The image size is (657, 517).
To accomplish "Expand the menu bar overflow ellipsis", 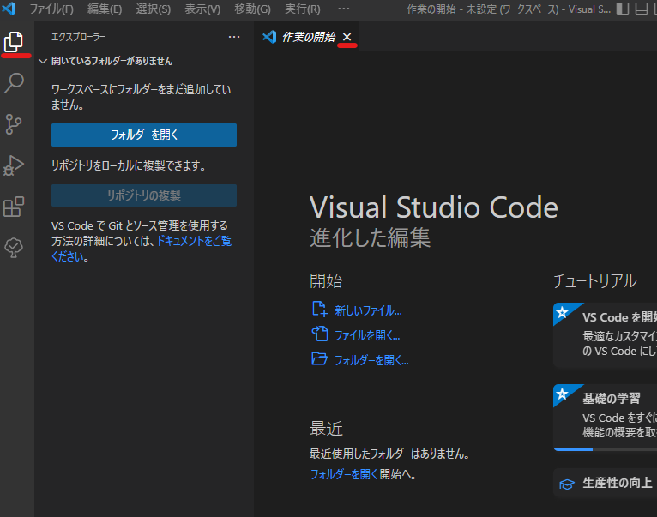I will pos(344,9).
